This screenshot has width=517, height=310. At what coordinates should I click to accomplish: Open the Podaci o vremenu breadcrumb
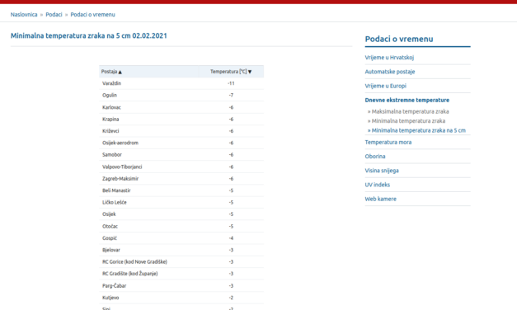tap(92, 15)
